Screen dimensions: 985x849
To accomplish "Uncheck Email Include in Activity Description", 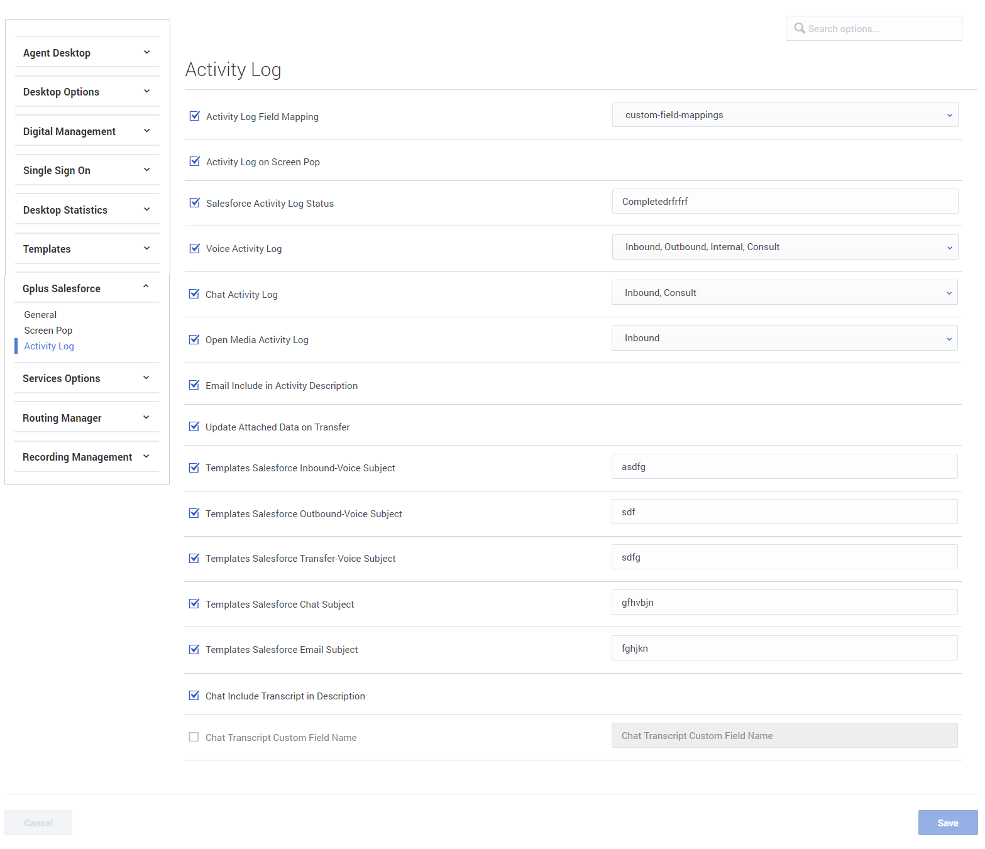I will [x=194, y=385].
